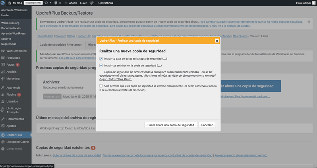Close the UpdraftPlus backup dialog

point(217,41)
